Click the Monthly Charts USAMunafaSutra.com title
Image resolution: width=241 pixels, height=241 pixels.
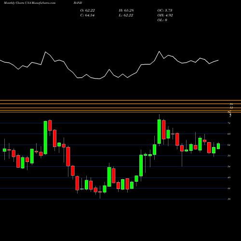(x=29, y=3)
